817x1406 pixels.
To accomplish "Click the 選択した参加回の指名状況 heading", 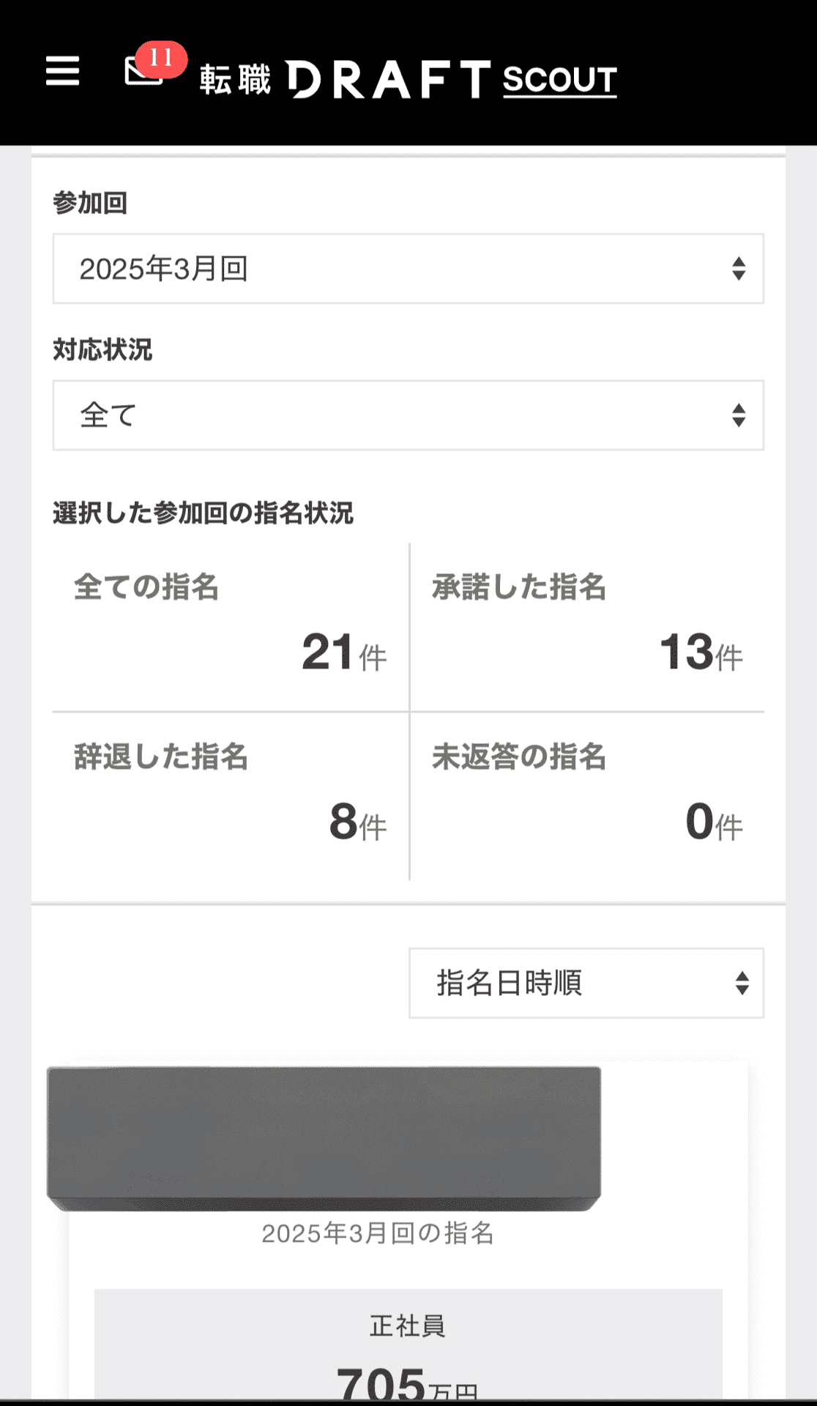I will [203, 513].
